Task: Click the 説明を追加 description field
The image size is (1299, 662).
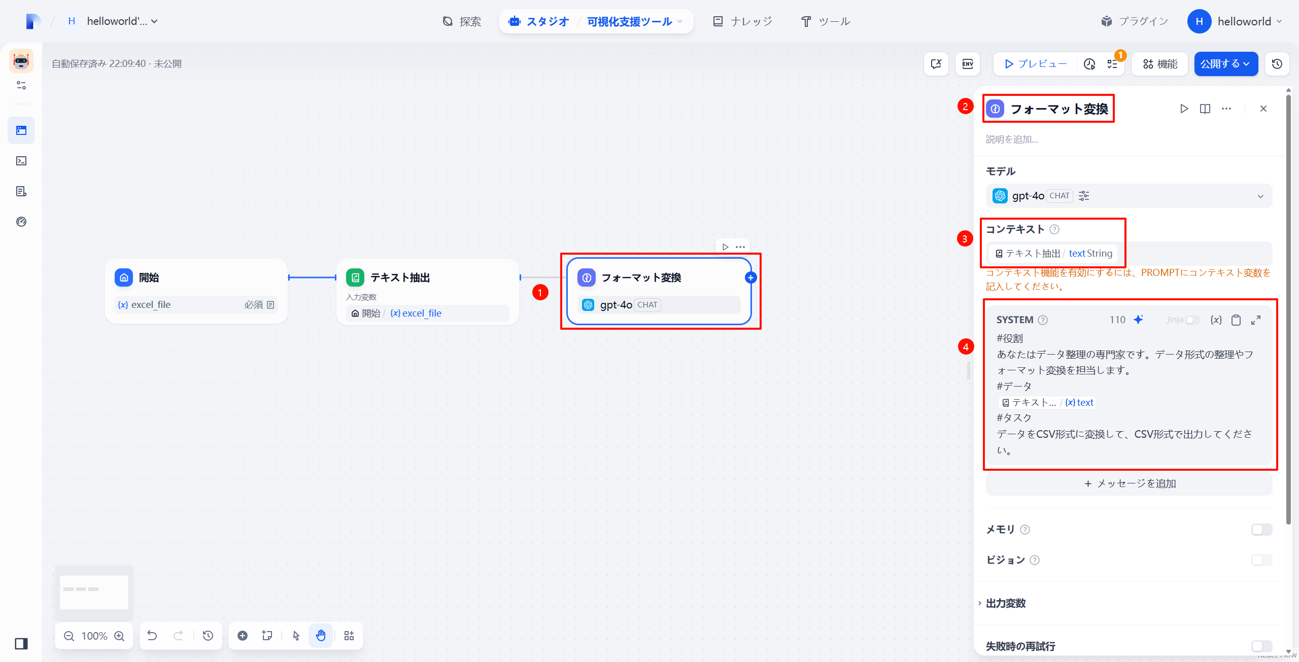Action: coord(1012,140)
